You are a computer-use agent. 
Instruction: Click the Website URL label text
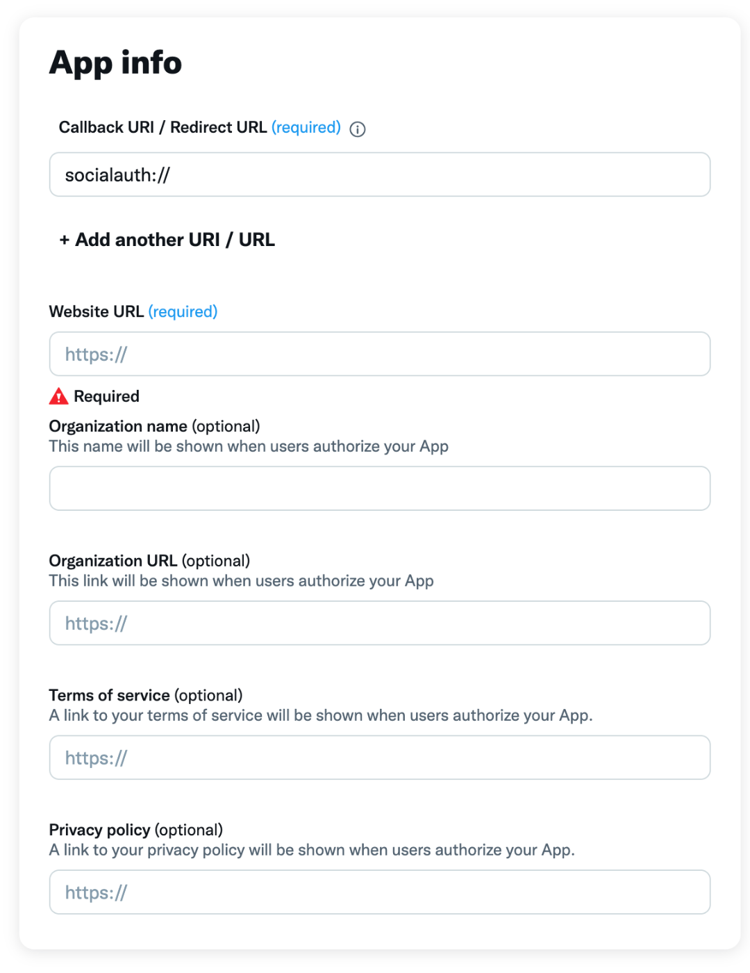point(97,312)
